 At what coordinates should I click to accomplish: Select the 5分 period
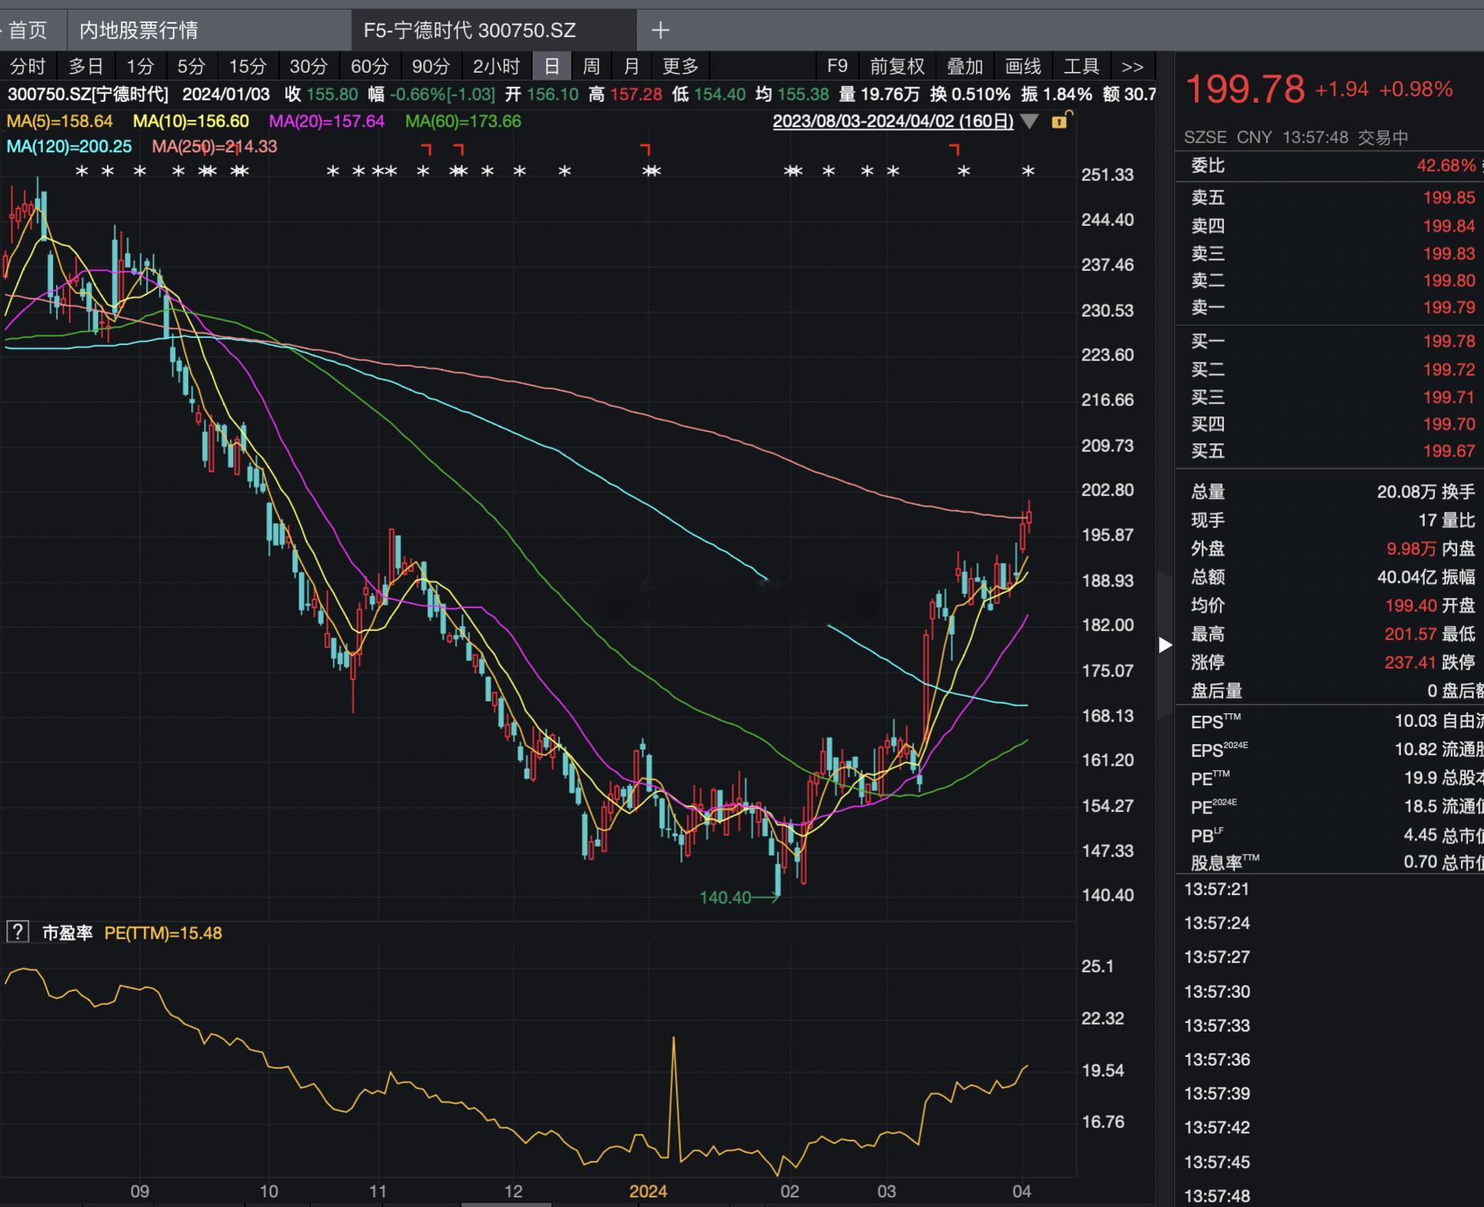[191, 67]
